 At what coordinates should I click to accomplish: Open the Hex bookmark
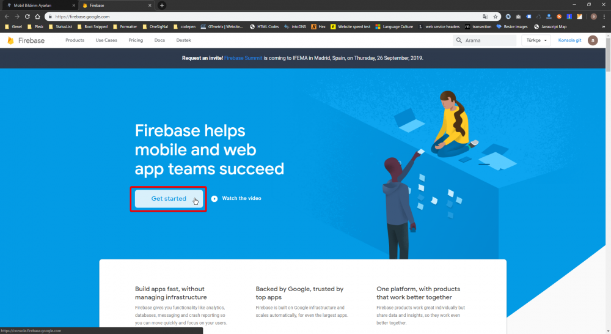(318, 26)
